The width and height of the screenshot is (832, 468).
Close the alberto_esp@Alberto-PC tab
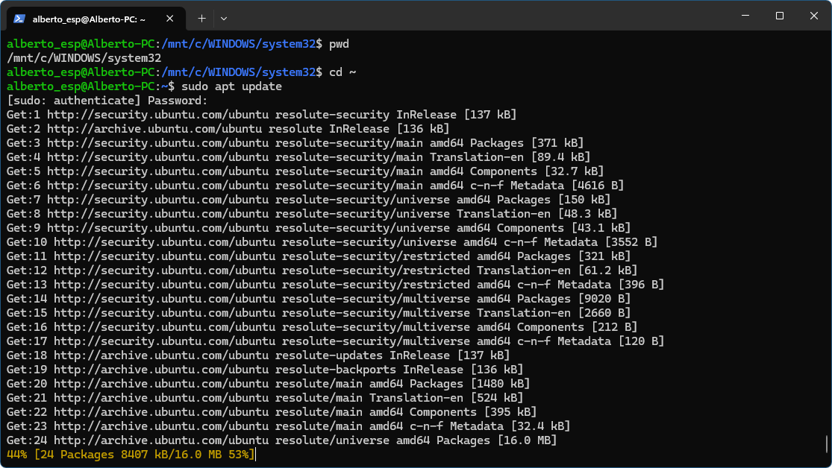[x=170, y=19]
